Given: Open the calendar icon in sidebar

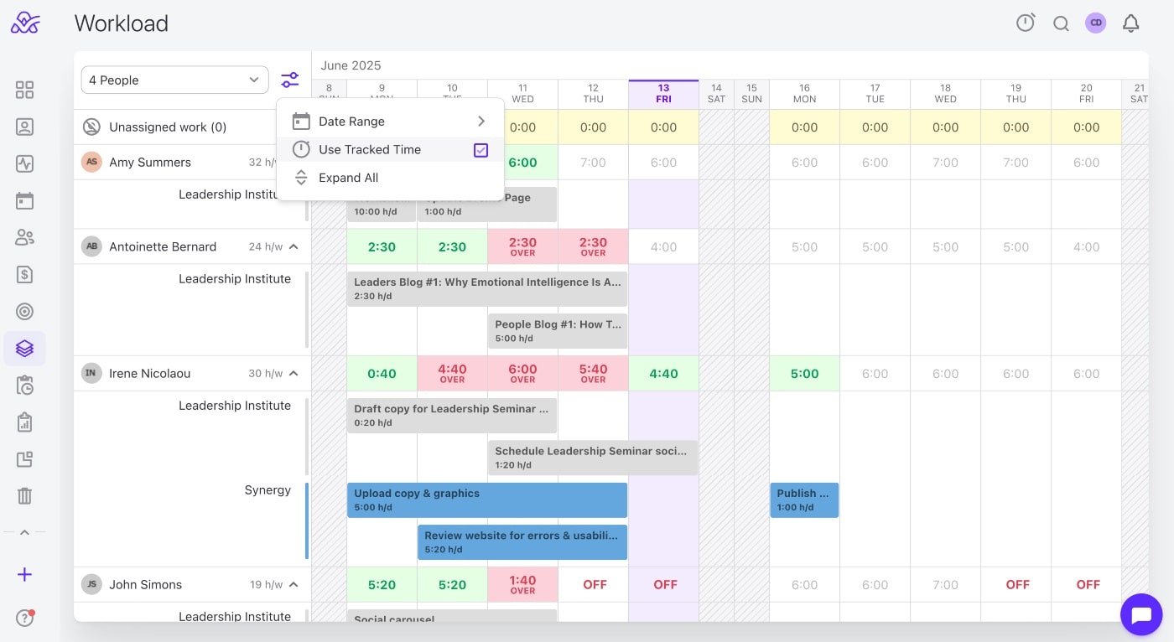Looking at the screenshot, I should pos(24,200).
